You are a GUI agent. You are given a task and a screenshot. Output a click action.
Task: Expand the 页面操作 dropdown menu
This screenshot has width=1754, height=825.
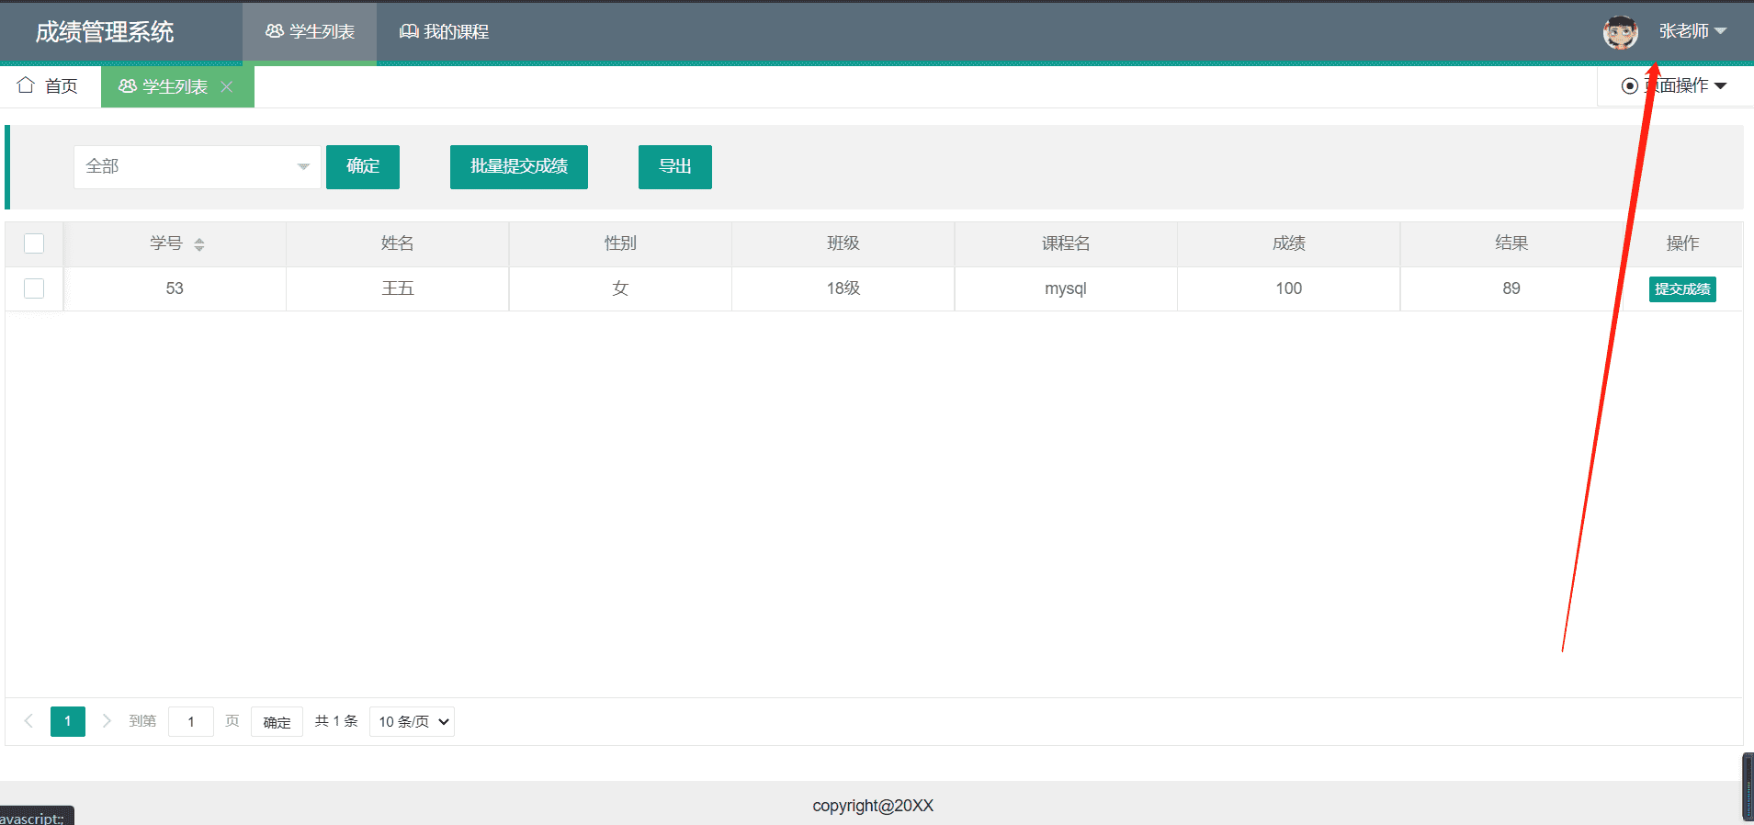(1675, 86)
